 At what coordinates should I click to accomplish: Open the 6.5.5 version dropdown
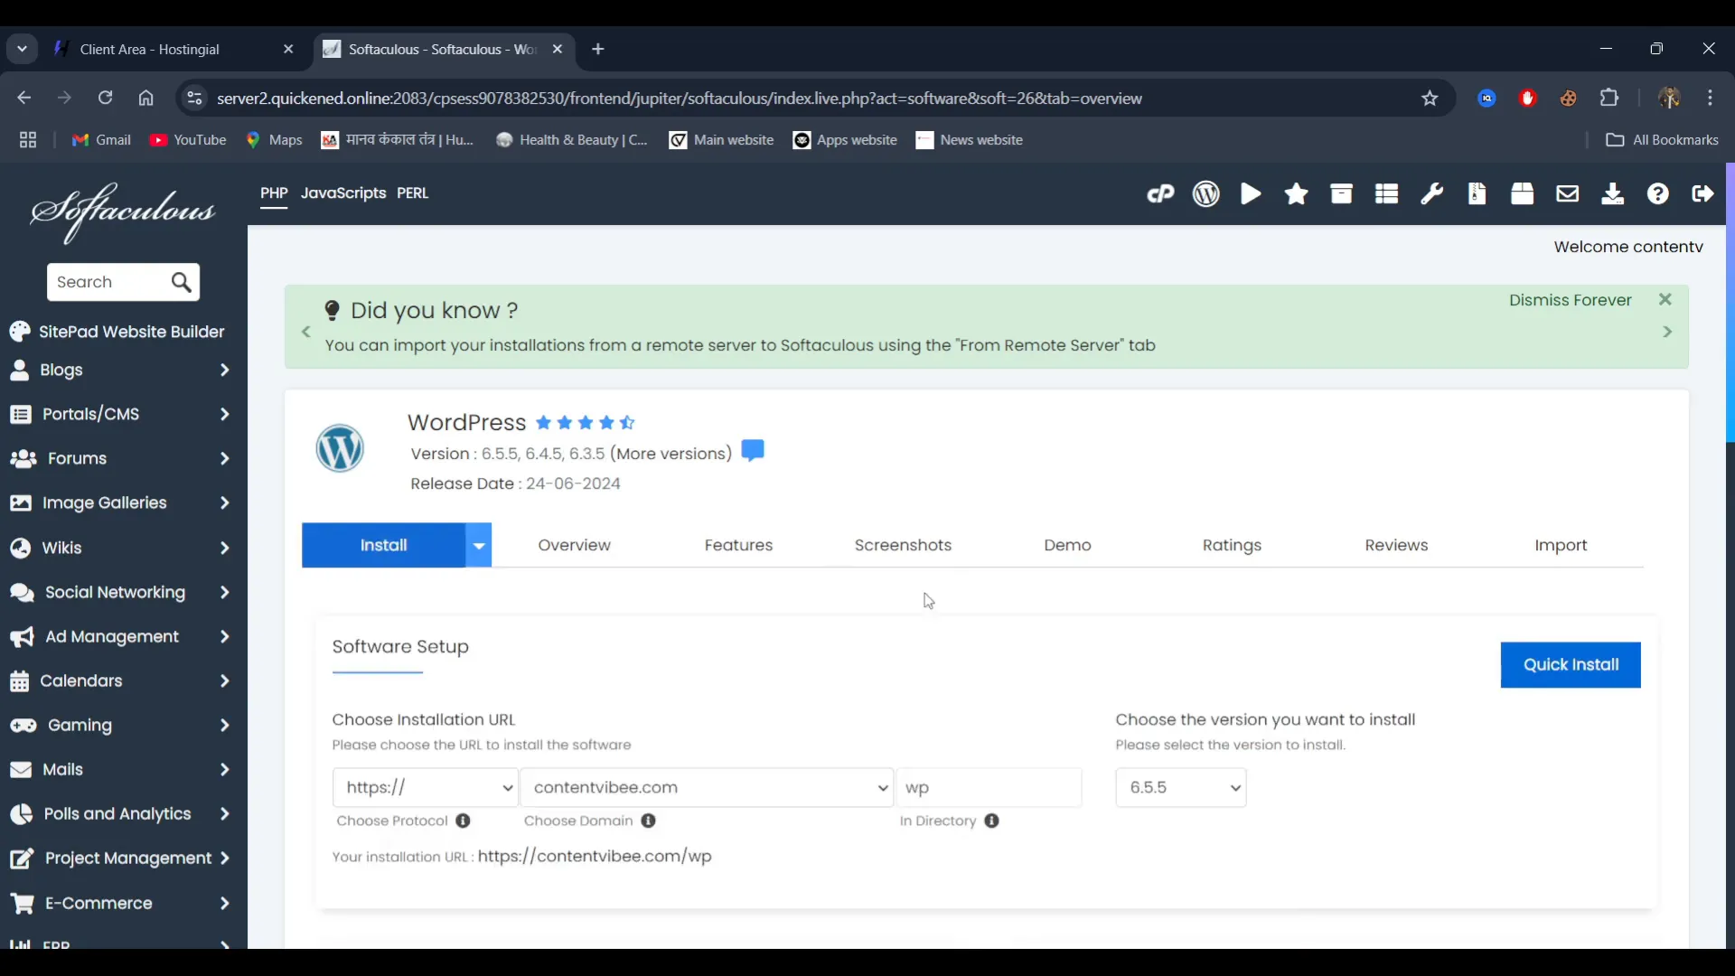[x=1181, y=788]
